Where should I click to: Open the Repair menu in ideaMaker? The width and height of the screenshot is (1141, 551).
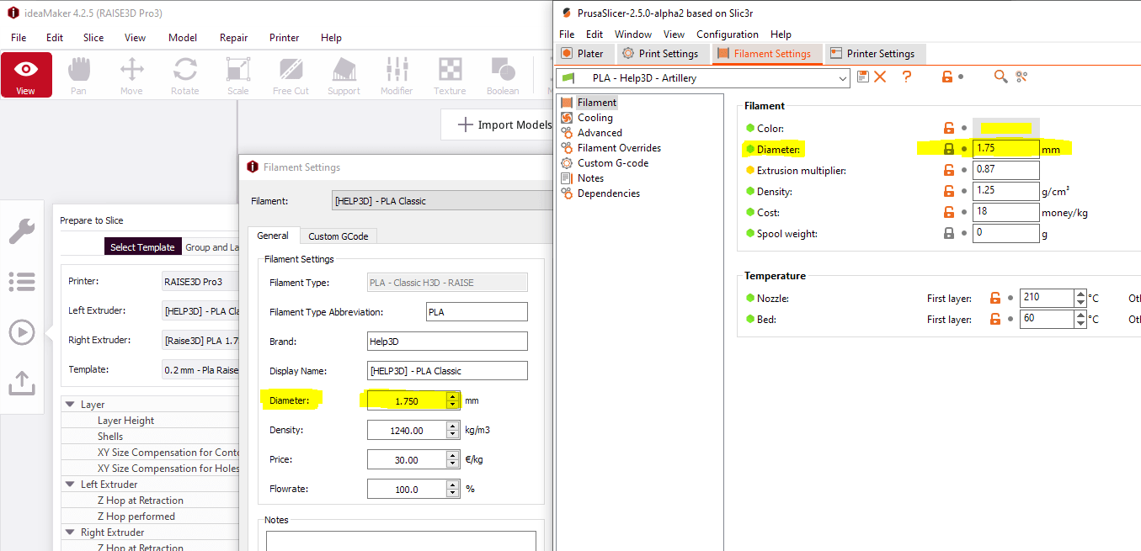coord(233,37)
